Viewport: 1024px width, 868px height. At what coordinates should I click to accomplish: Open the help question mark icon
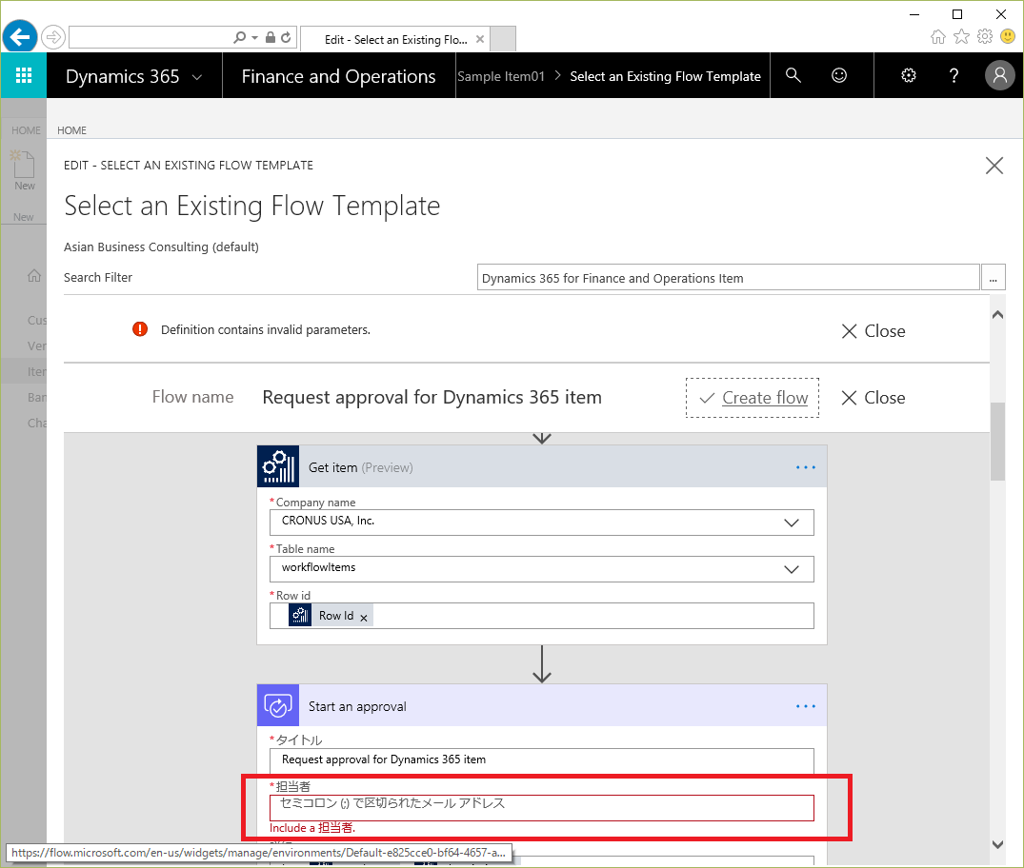[954, 76]
